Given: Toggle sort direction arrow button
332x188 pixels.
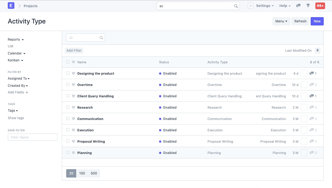Looking at the screenshot, I should [318, 51].
